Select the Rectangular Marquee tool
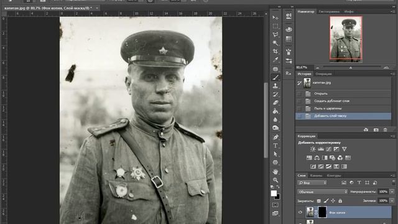 point(275,26)
